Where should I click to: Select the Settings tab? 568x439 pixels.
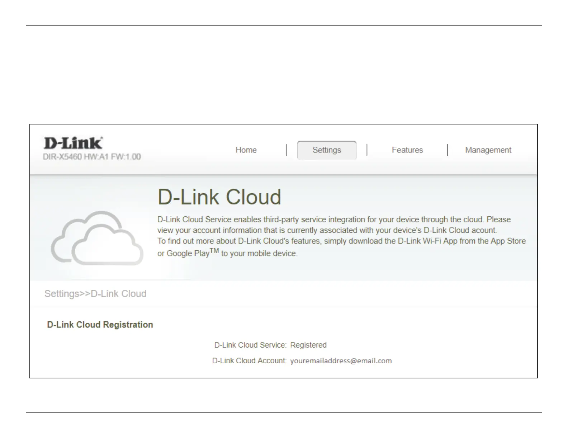[x=327, y=150]
